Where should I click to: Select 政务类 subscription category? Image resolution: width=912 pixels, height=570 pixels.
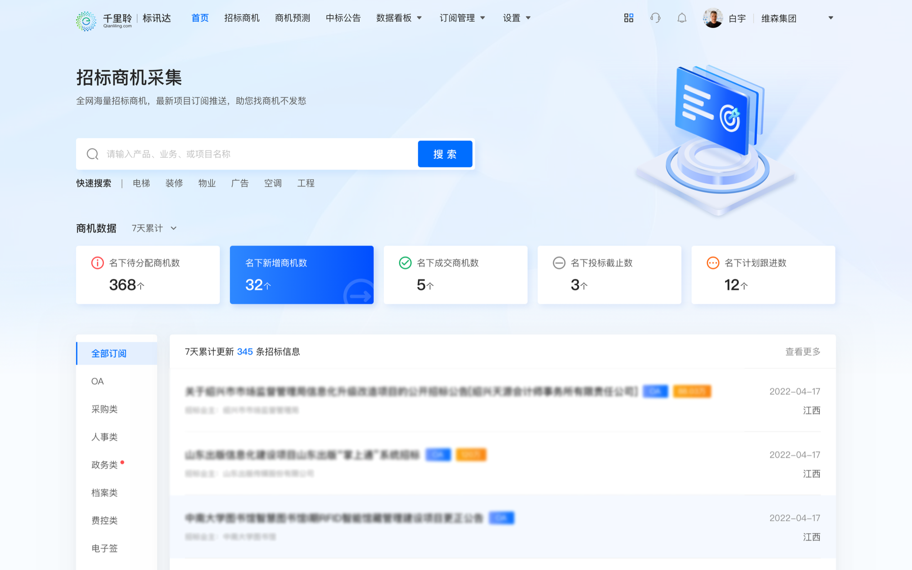coord(117,465)
